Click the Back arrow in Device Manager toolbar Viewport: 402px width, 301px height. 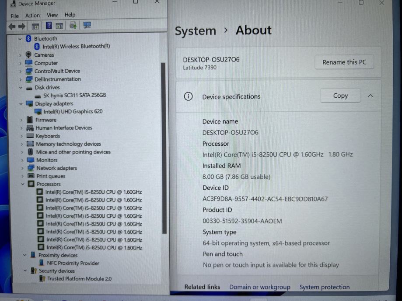point(12,26)
